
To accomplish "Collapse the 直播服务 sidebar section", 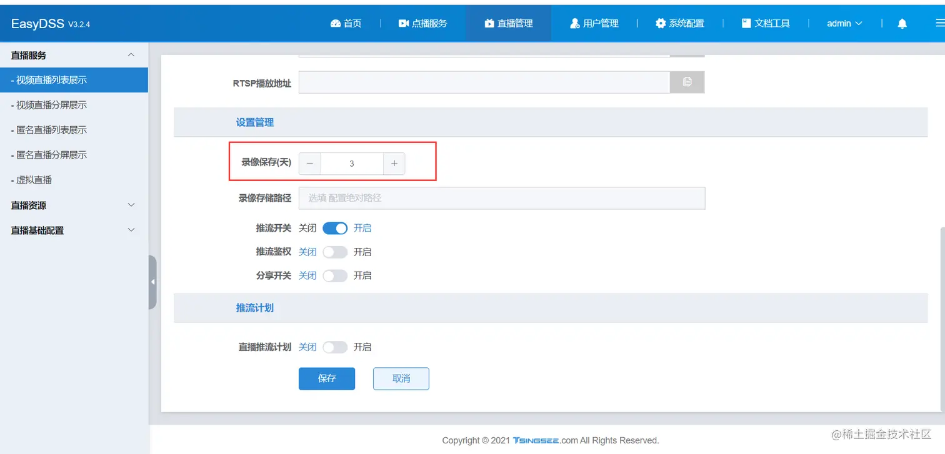I will click(74, 55).
